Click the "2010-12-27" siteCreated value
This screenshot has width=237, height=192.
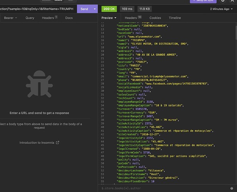click(150, 134)
